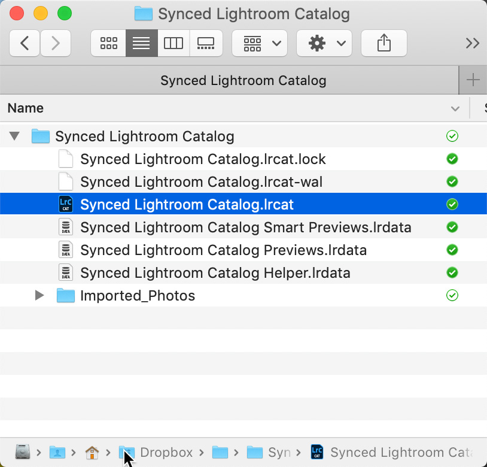Open the gear Action menu
Image resolution: width=487 pixels, height=467 pixels.
324,43
